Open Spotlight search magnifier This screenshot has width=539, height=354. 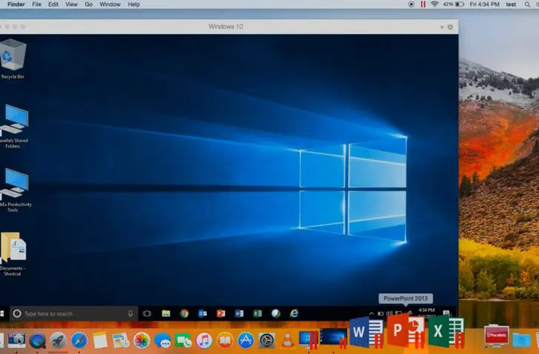coord(527,4)
